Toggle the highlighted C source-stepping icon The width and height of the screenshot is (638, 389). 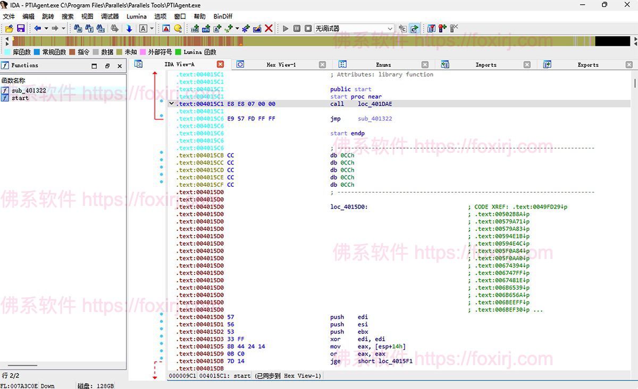click(413, 28)
